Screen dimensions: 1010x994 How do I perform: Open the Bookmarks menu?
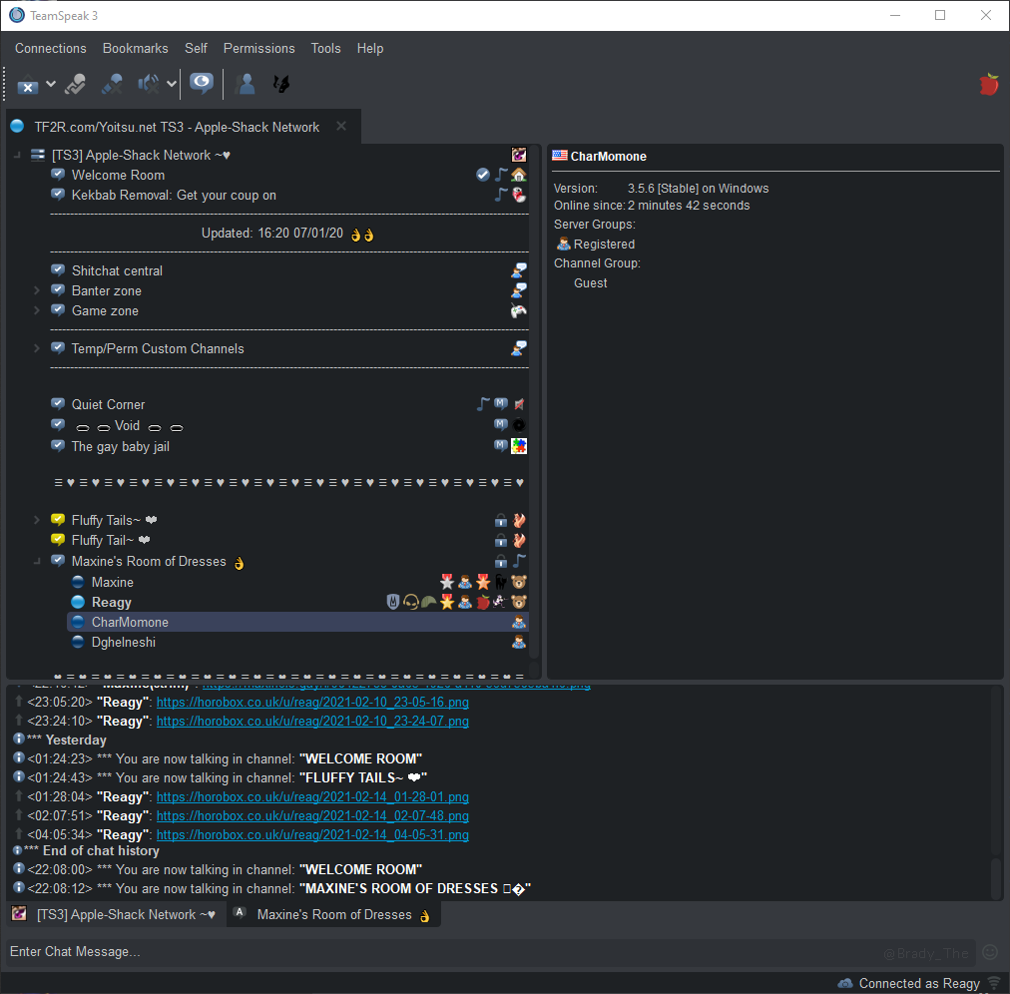click(x=136, y=48)
